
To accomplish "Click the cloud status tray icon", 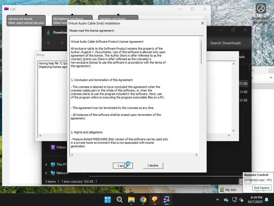I will click(x=226, y=200).
